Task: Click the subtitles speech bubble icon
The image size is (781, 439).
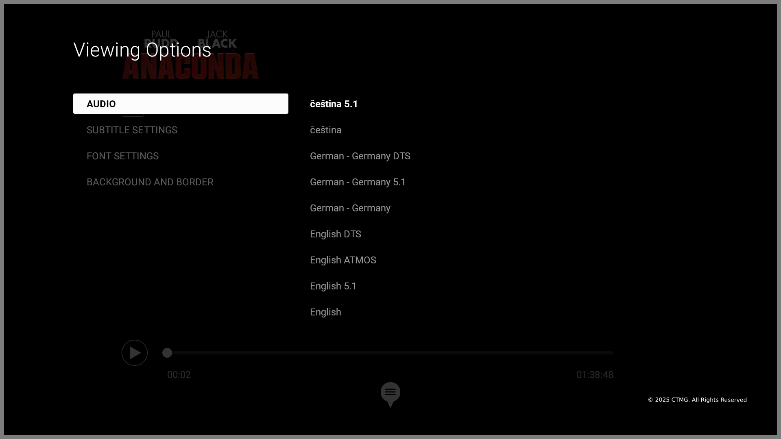Action: 390,393
